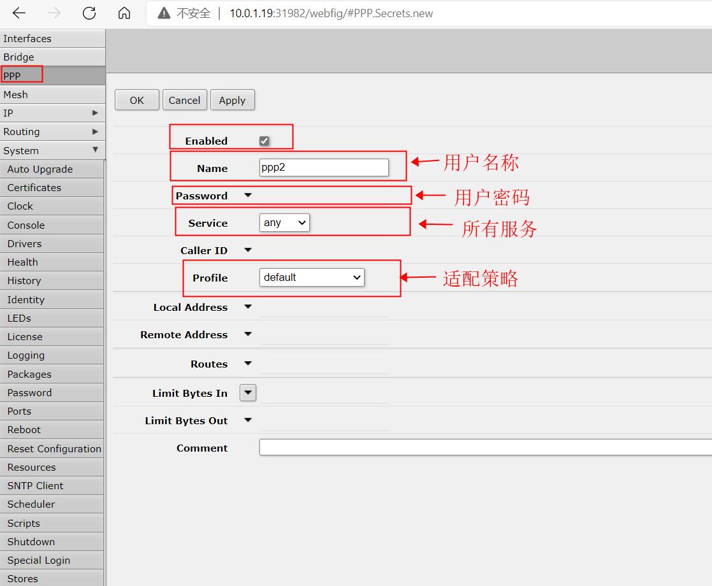
Task: Open the Profile dropdown
Action: pyautogui.click(x=312, y=277)
